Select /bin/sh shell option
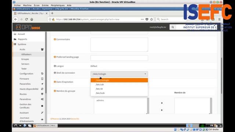This screenshot has height=132, width=235. pyautogui.click(x=119, y=89)
